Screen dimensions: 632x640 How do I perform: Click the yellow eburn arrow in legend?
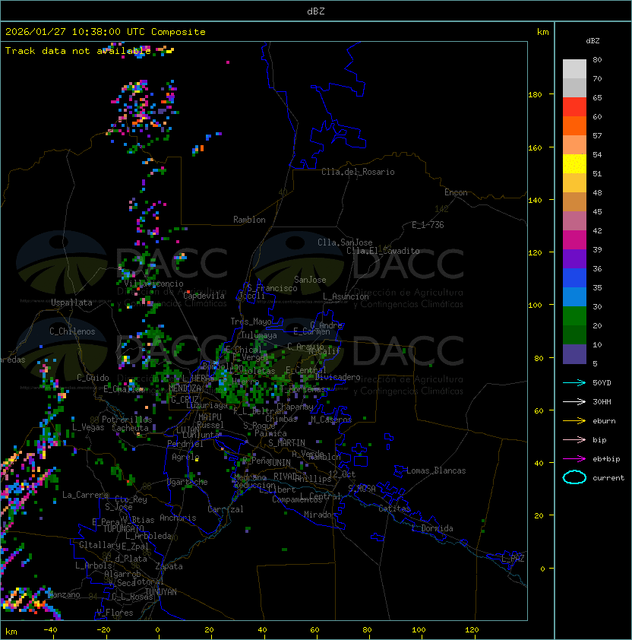574,421
